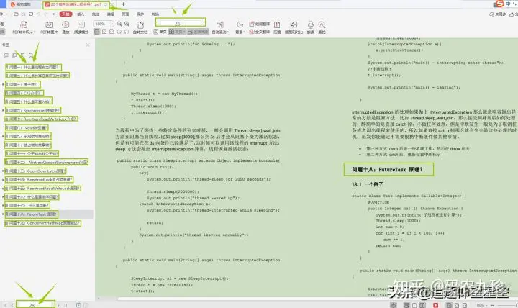Image resolution: width=518 pixels, height=308 pixels.
Task: Click the 问题十八 FutureTask heading in the document
Action: (387, 170)
